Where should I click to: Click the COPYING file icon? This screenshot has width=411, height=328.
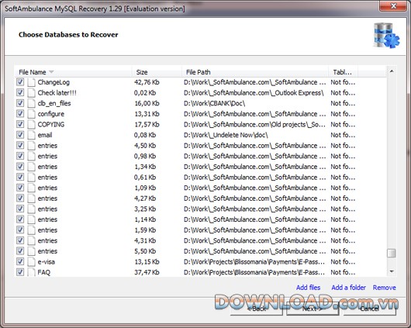pos(31,125)
